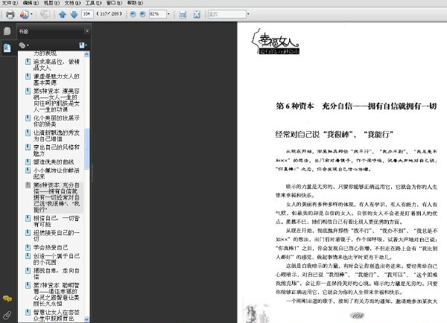
Task: Open the 帮助 (Help) menu
Action: [x=135, y=3]
